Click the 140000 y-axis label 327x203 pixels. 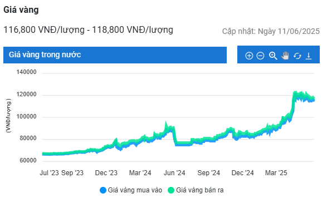26,72
